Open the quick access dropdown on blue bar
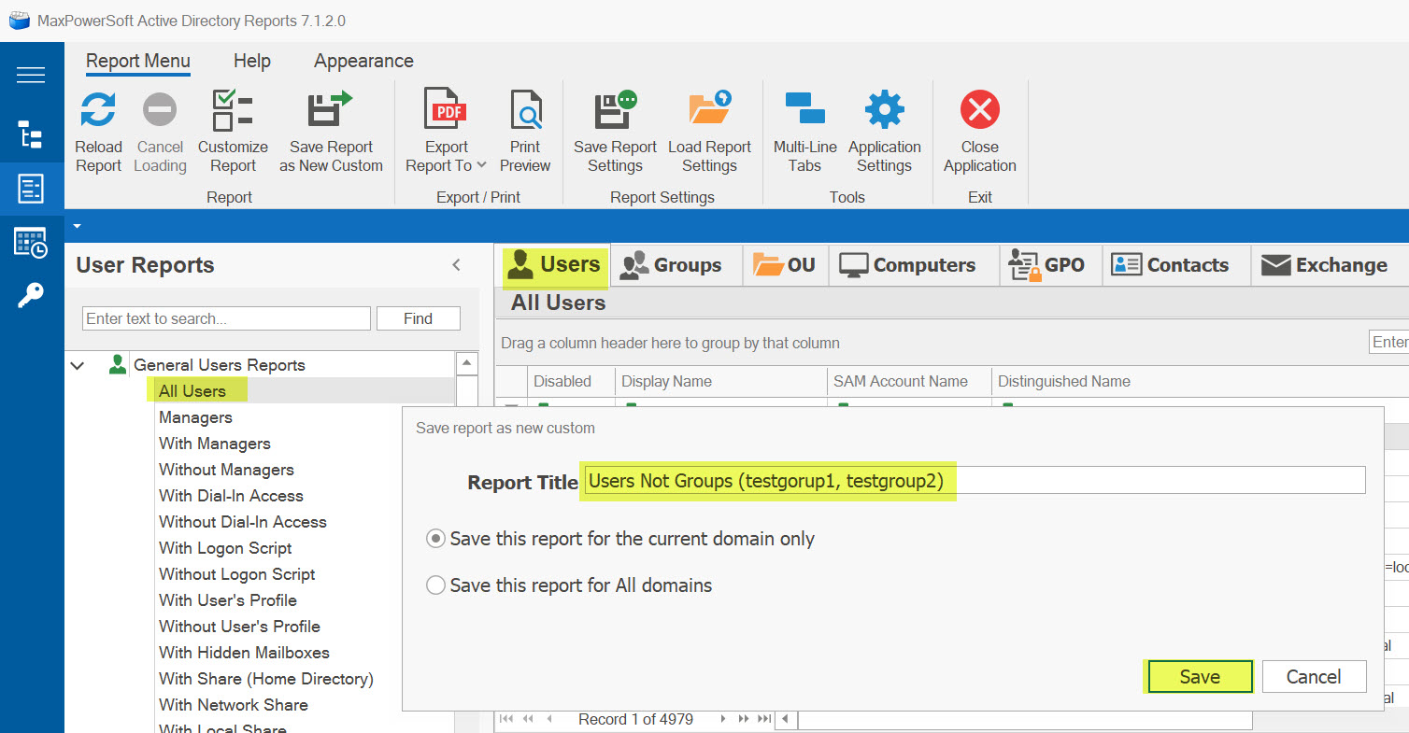This screenshot has height=733, width=1409. tap(78, 226)
